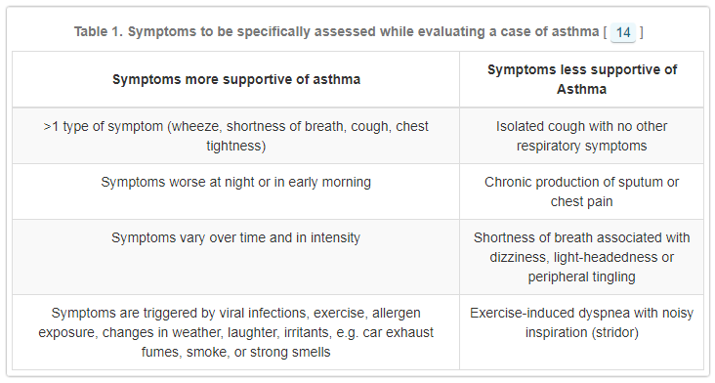Click 'Isolated cough with no other' cell
The image size is (715, 383).
tap(581, 136)
